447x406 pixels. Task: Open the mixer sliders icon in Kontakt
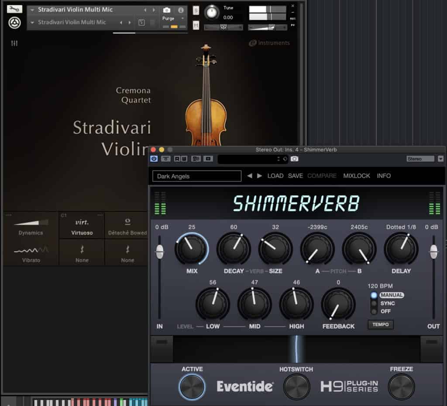[14, 43]
